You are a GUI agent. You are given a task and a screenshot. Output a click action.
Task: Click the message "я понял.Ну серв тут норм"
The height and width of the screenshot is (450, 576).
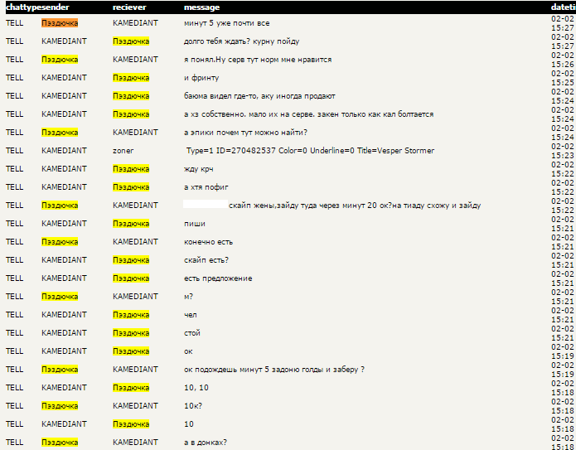tap(258, 60)
